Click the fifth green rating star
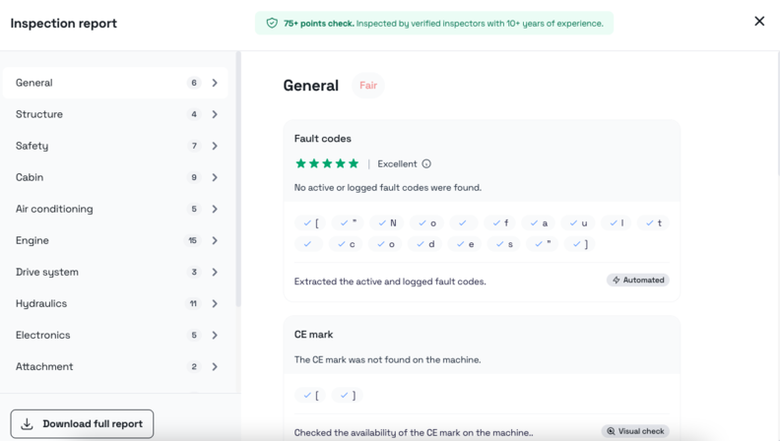Image resolution: width=780 pixels, height=441 pixels. (355, 164)
